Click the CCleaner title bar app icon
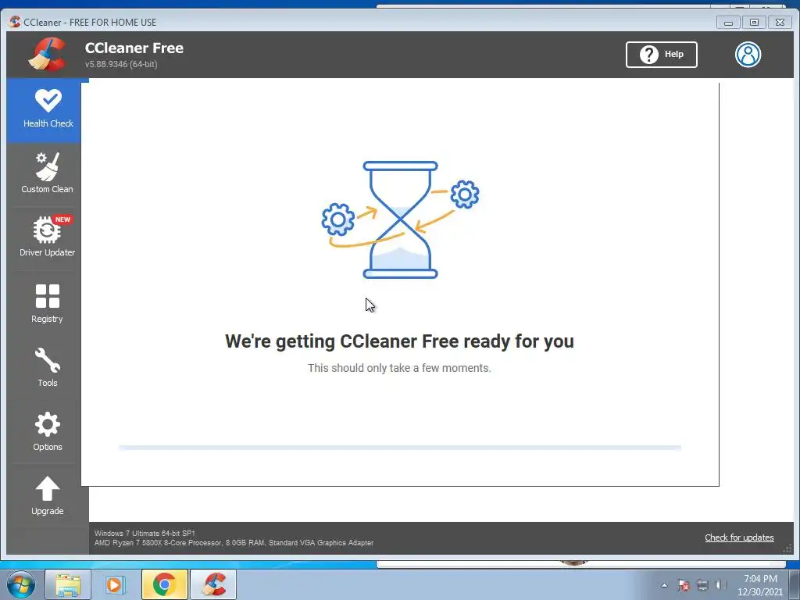Image resolution: width=800 pixels, height=600 pixels. tap(15, 22)
